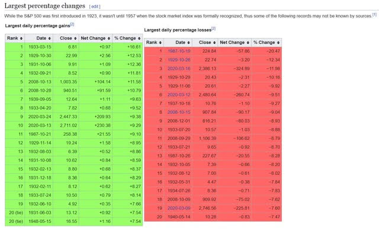Open the 2020-03-16 date link
The image size is (379, 230).
click(x=179, y=68)
